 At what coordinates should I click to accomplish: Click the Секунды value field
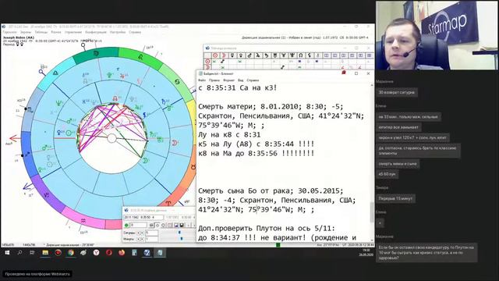pyautogui.click(x=151, y=233)
